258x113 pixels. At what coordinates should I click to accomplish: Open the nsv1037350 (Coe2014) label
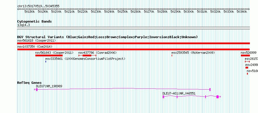coord(35,47)
